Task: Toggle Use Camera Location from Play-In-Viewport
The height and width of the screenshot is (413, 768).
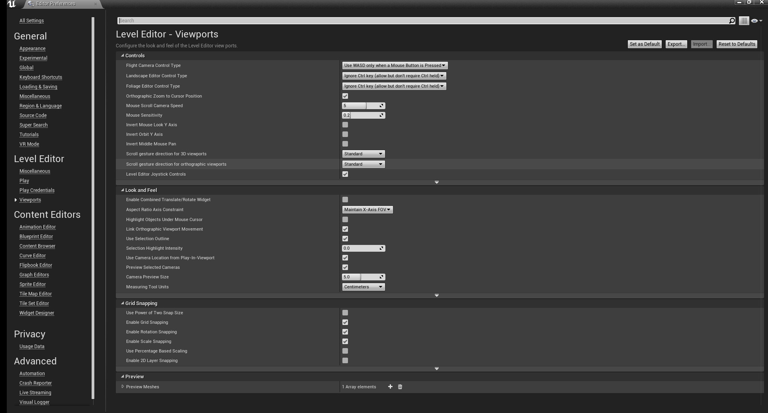Action: [345, 258]
